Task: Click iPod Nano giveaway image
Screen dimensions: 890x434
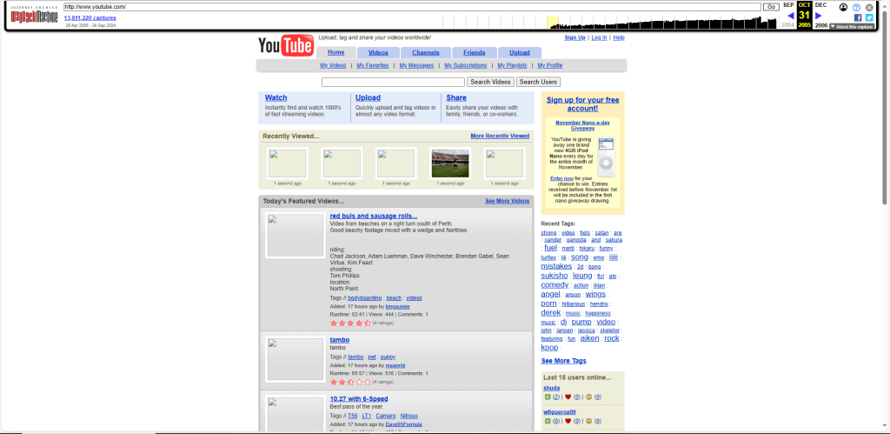Action: tap(606, 156)
